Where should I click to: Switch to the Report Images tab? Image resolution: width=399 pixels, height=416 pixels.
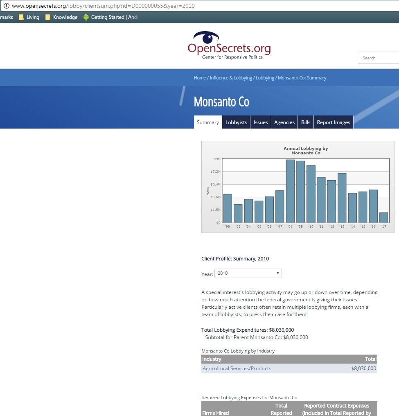coord(334,122)
